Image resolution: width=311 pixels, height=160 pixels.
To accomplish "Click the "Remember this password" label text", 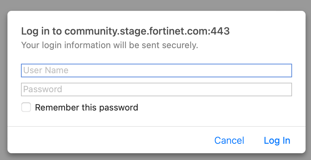I will (86, 108).
